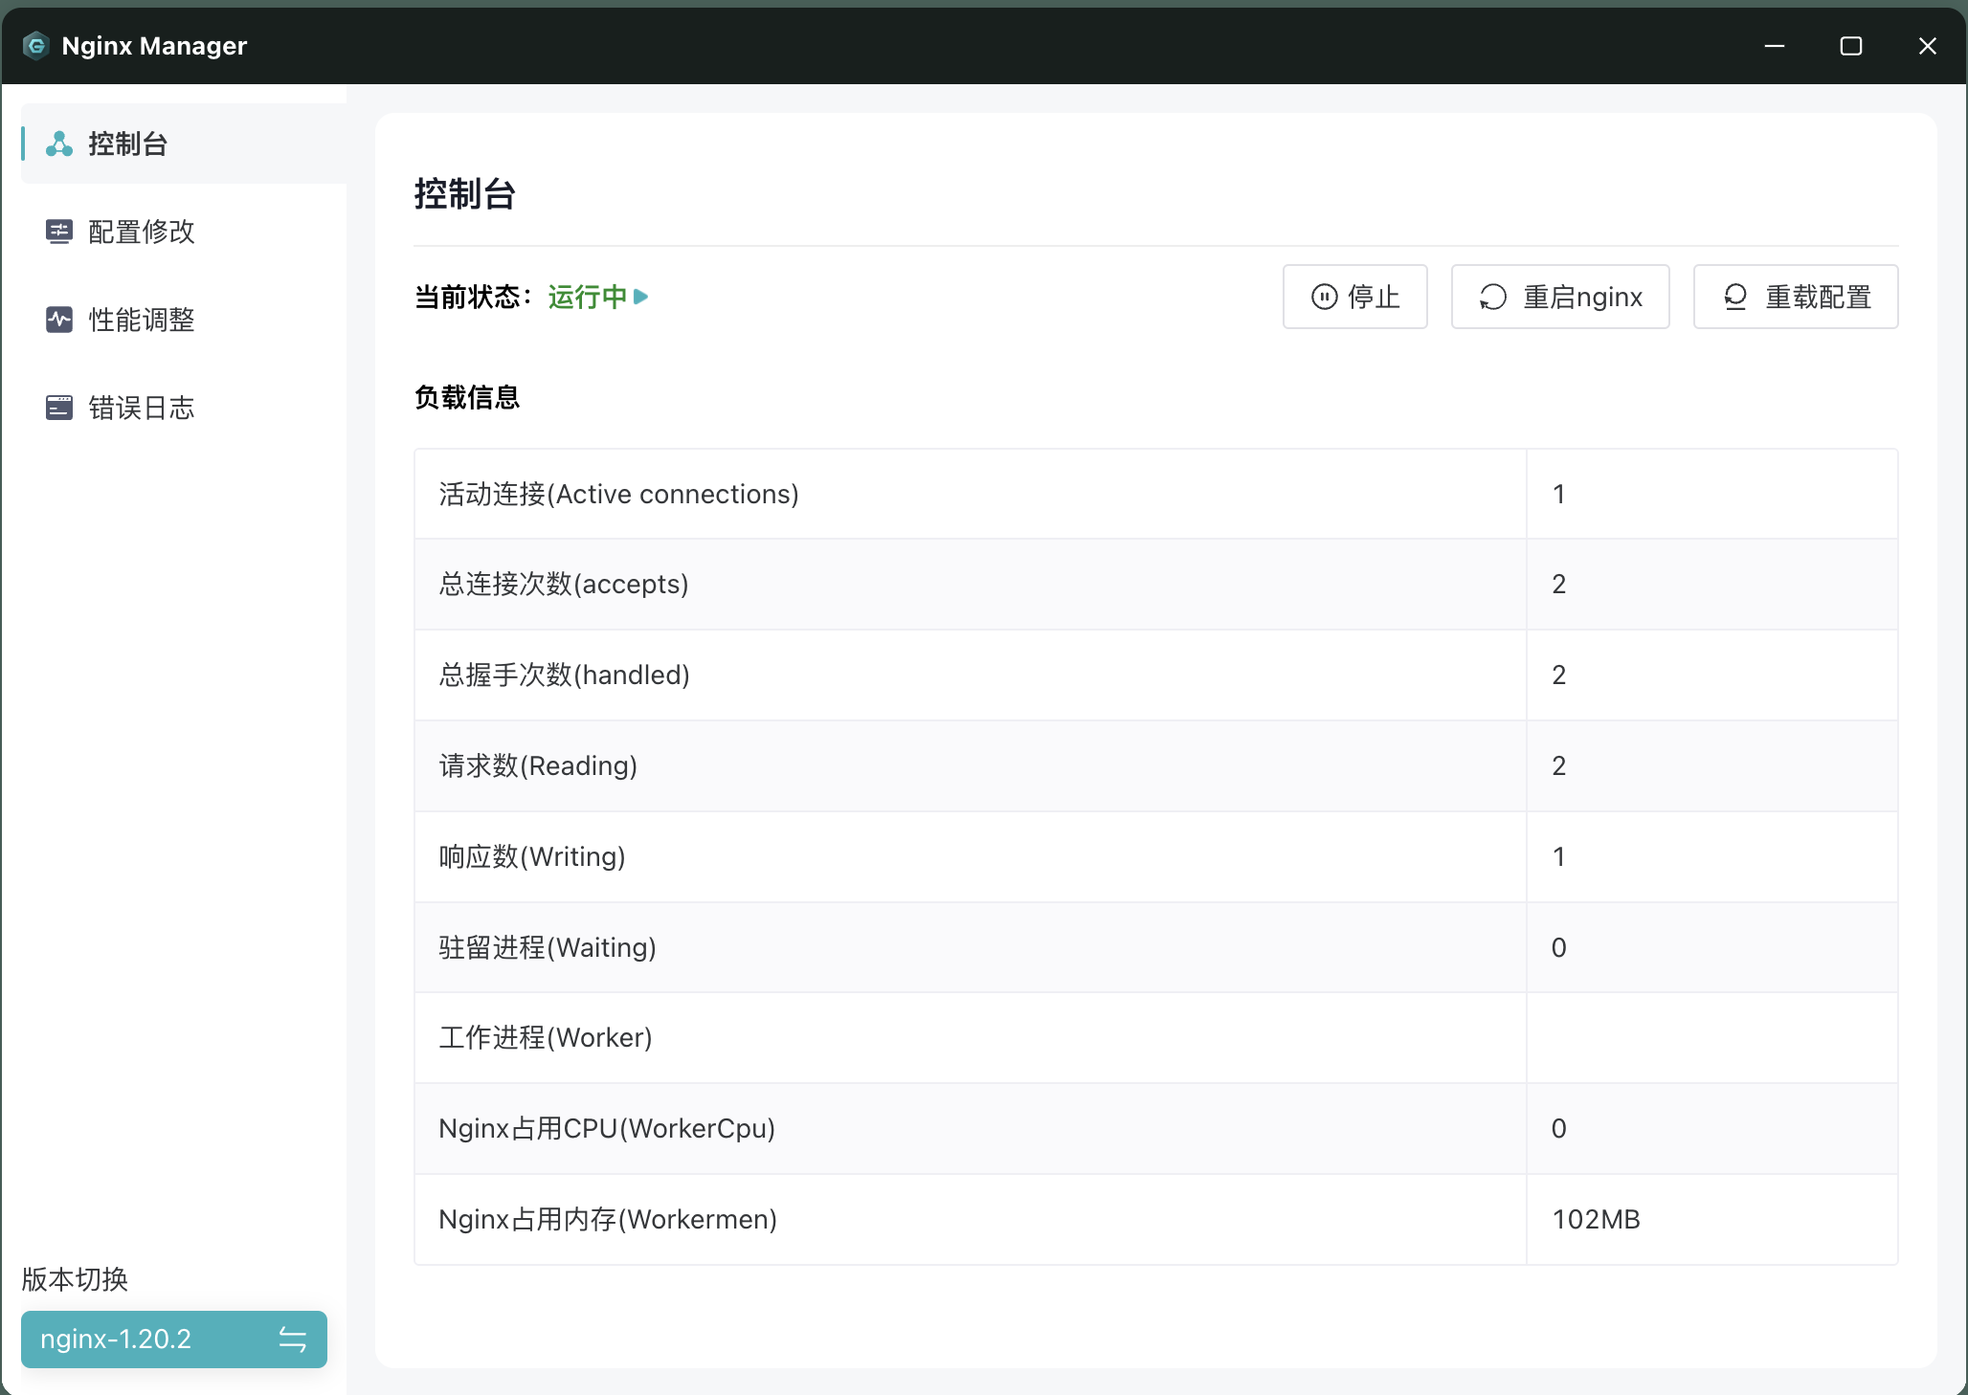The width and height of the screenshot is (1968, 1395).
Task: Click the 配置修改 gear-panel icon
Action: (x=58, y=232)
